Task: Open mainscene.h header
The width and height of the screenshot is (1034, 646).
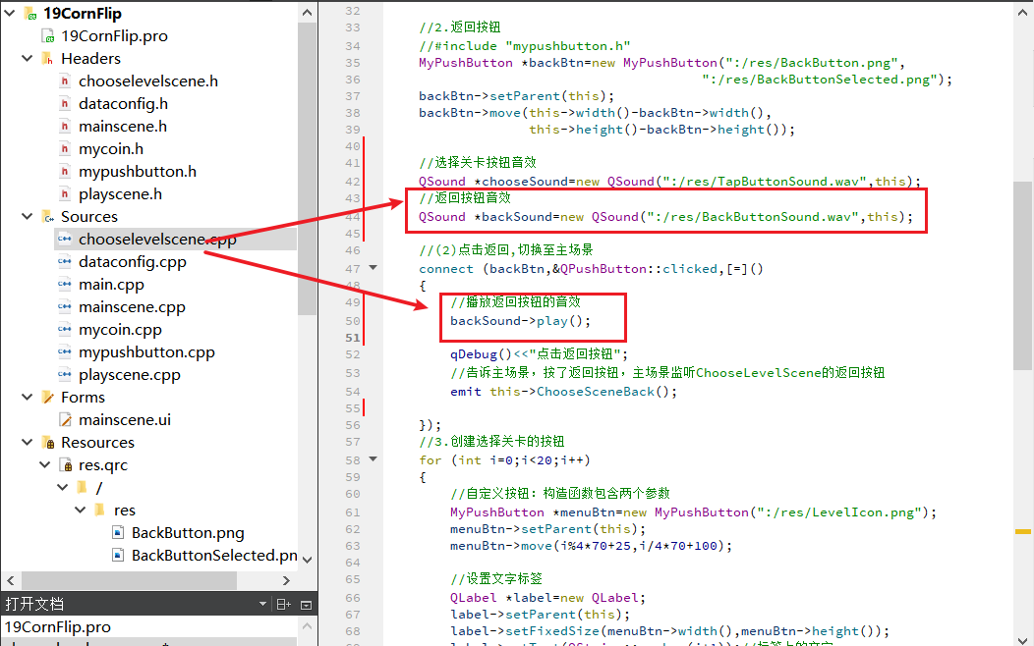Action: 123,126
